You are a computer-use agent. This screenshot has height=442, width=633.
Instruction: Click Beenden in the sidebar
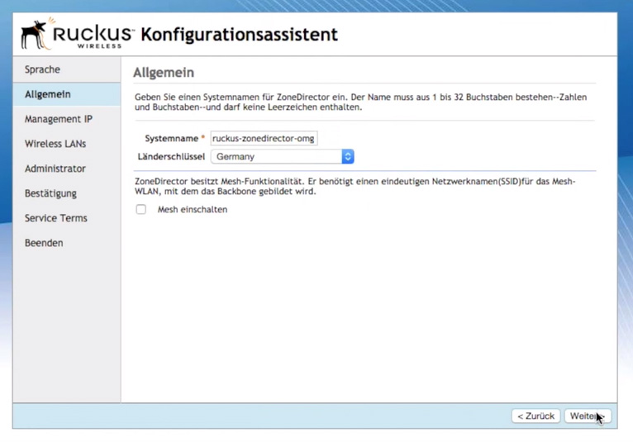click(44, 243)
